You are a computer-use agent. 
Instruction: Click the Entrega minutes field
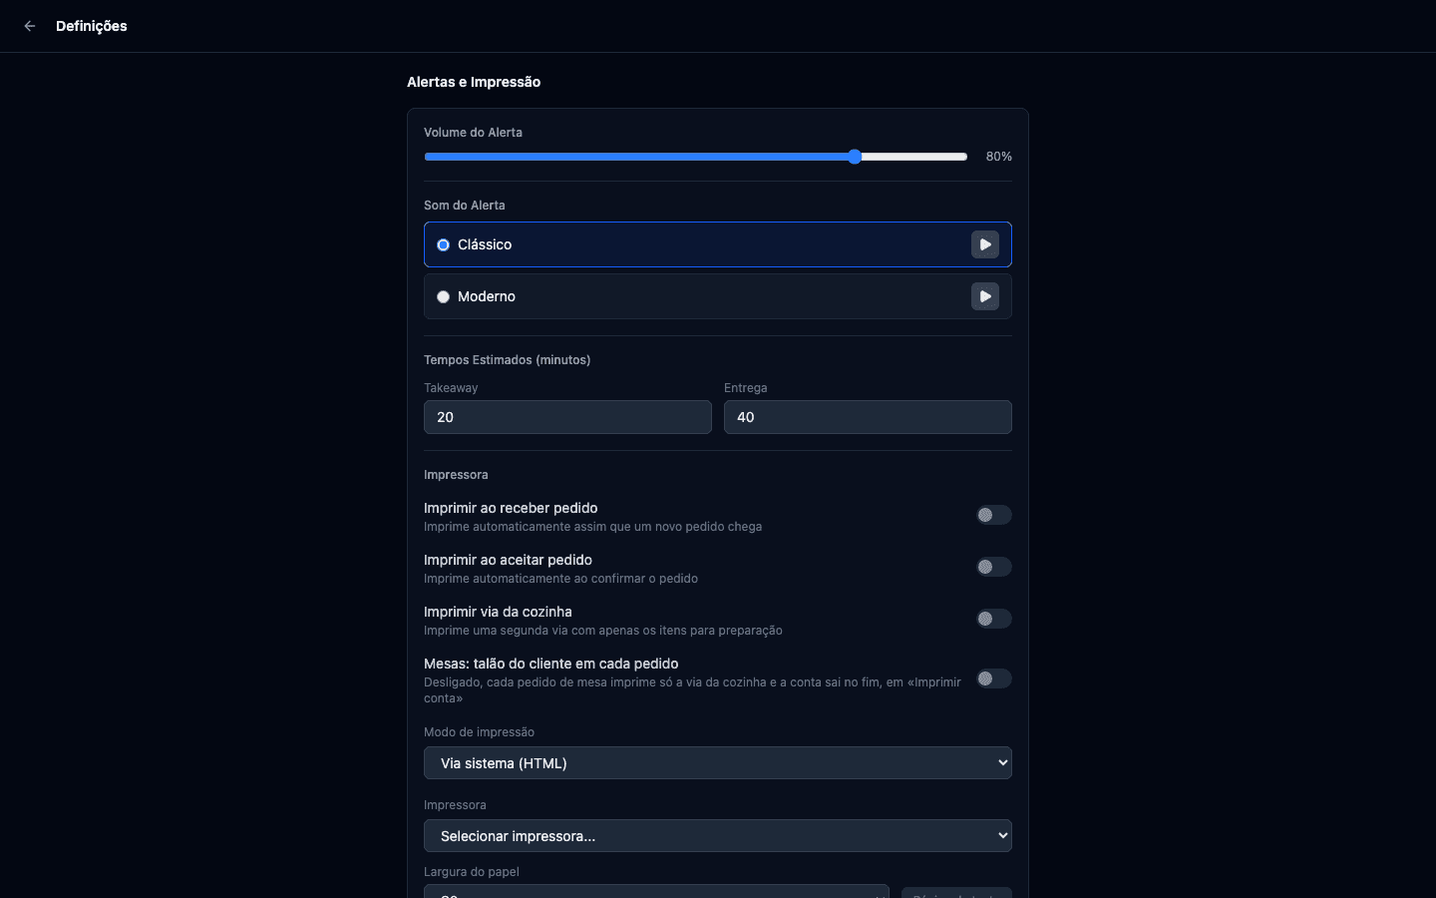coord(868,417)
